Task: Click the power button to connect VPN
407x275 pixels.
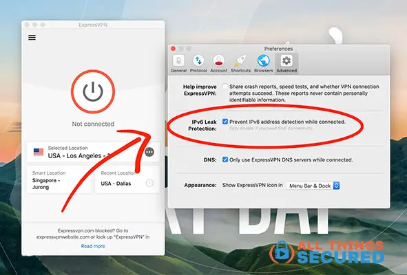Action: pos(93,91)
